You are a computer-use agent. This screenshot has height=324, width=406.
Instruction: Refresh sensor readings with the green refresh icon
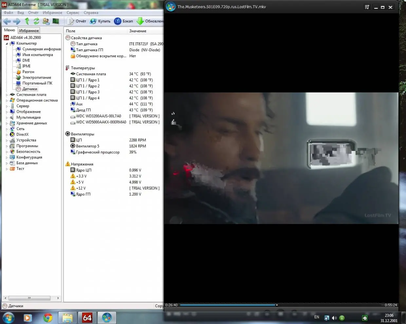coord(36,21)
